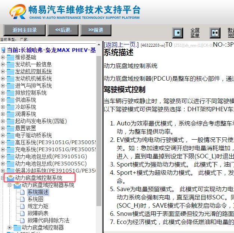
Task: Click the 发动机一般信息 folder icon
Action: click(10, 65)
